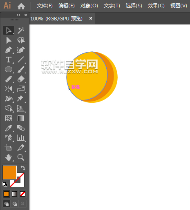Screen dimensions: 190x210
Task: Click the orange fill color swatch
Action: (10, 172)
